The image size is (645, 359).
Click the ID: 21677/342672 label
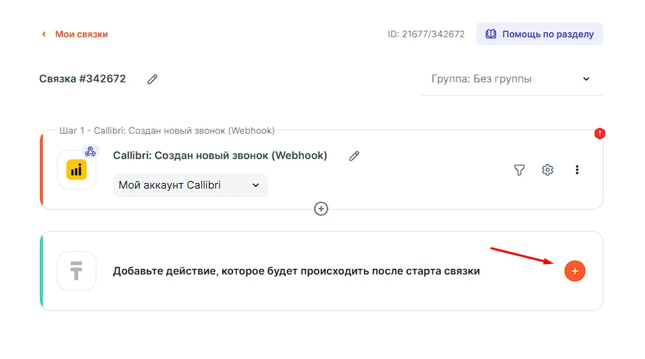[426, 34]
